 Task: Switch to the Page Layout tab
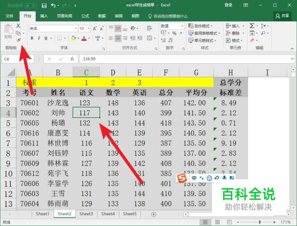click(64, 16)
